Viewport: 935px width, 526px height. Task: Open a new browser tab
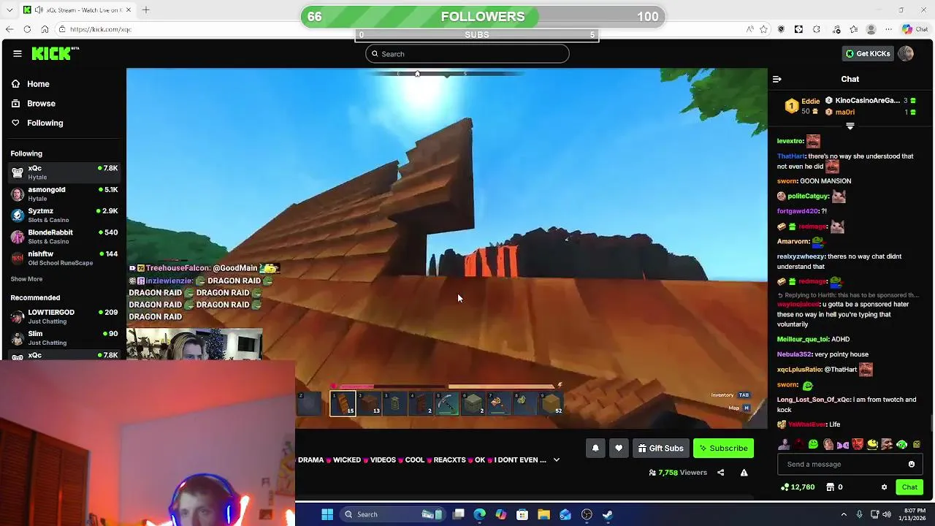(x=145, y=10)
